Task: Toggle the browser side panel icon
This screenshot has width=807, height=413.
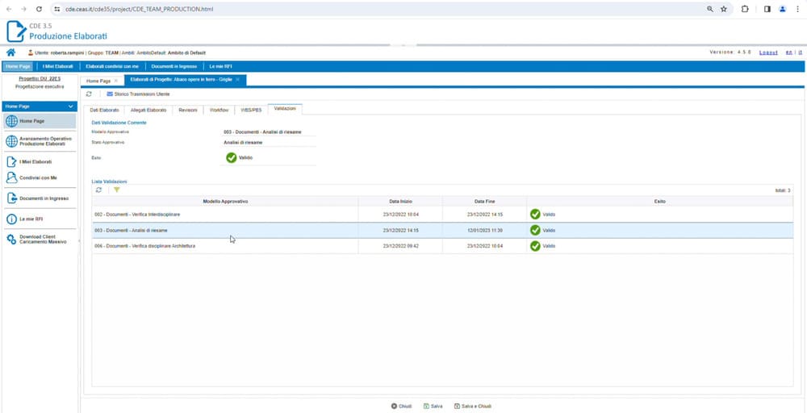Action: point(767,9)
